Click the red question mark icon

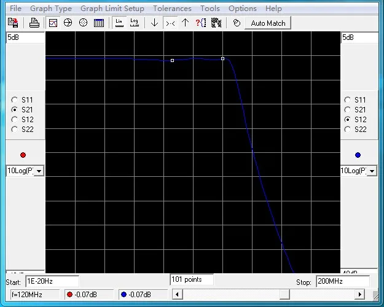coord(201,23)
